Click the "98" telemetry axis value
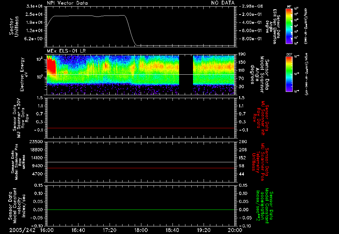 tap(241, 166)
